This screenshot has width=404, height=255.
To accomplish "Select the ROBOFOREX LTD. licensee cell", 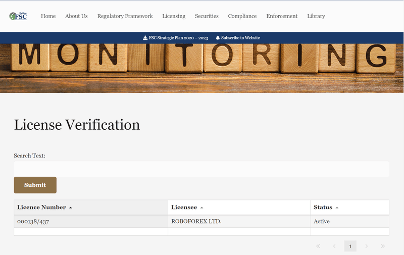I will pyautogui.click(x=196, y=222).
